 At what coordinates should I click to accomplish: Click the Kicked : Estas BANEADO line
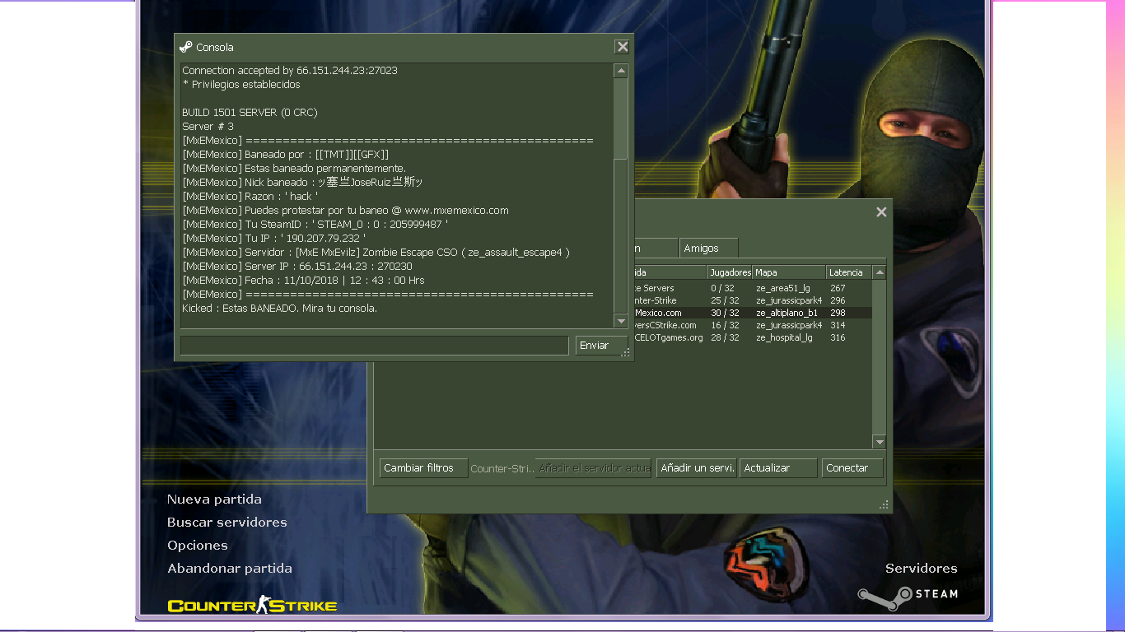pos(279,309)
